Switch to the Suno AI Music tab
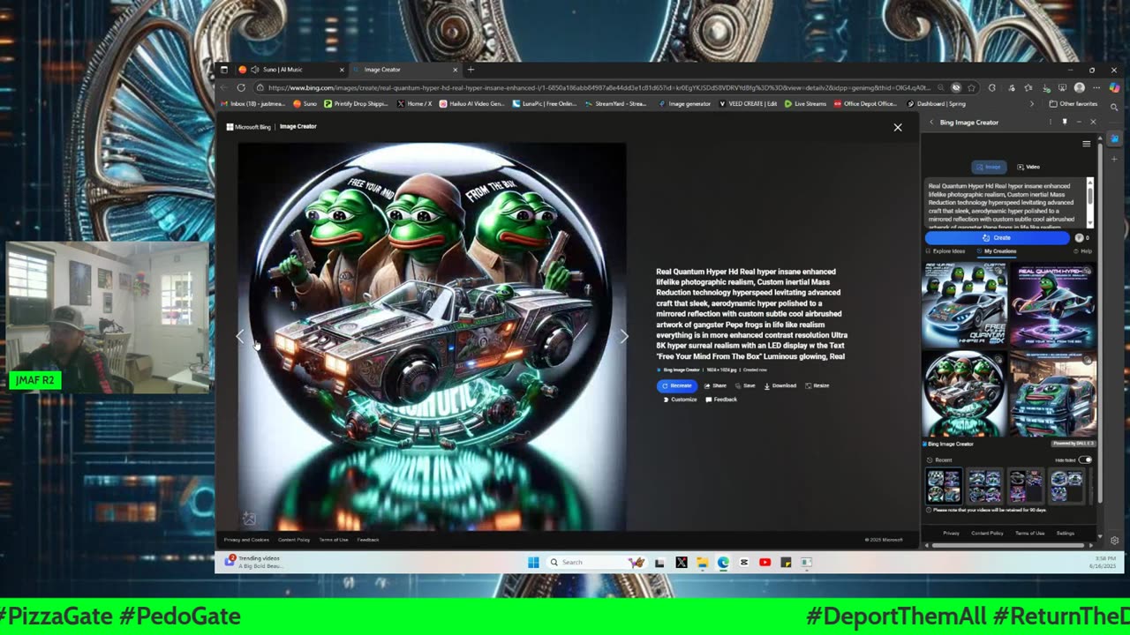 coord(291,70)
